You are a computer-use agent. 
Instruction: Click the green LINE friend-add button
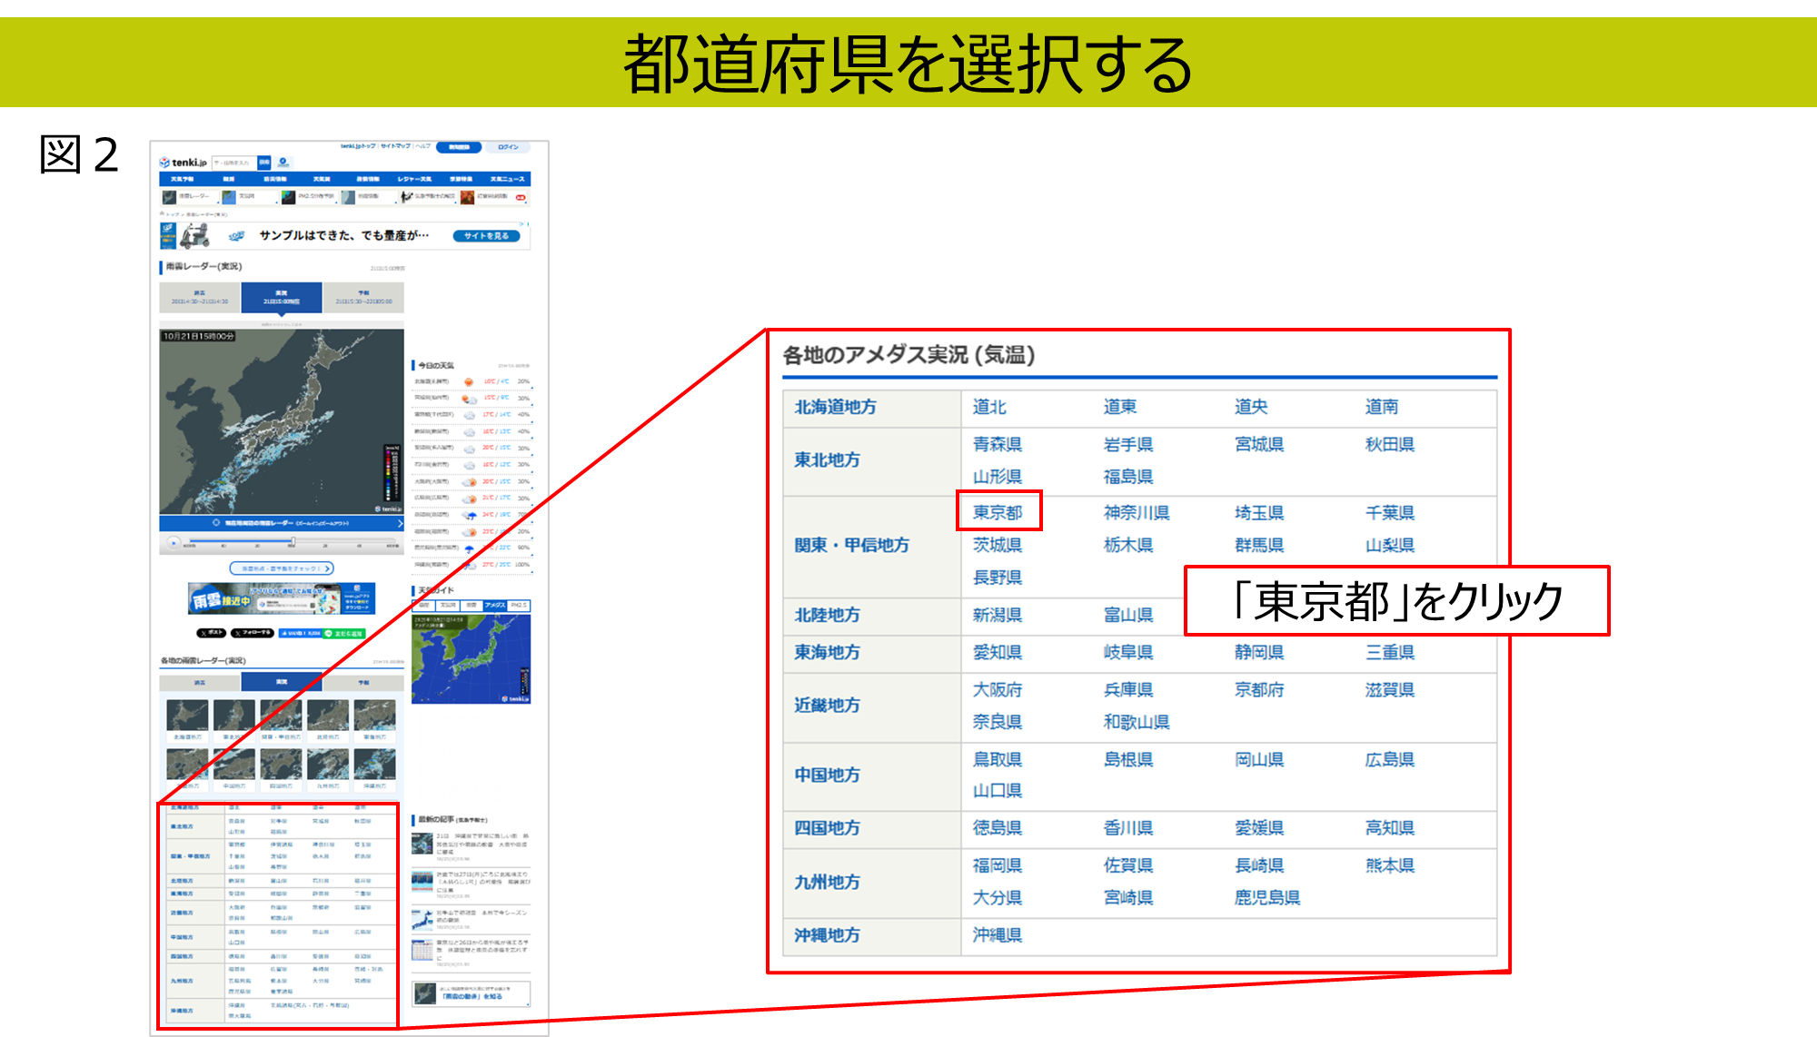[x=345, y=633]
